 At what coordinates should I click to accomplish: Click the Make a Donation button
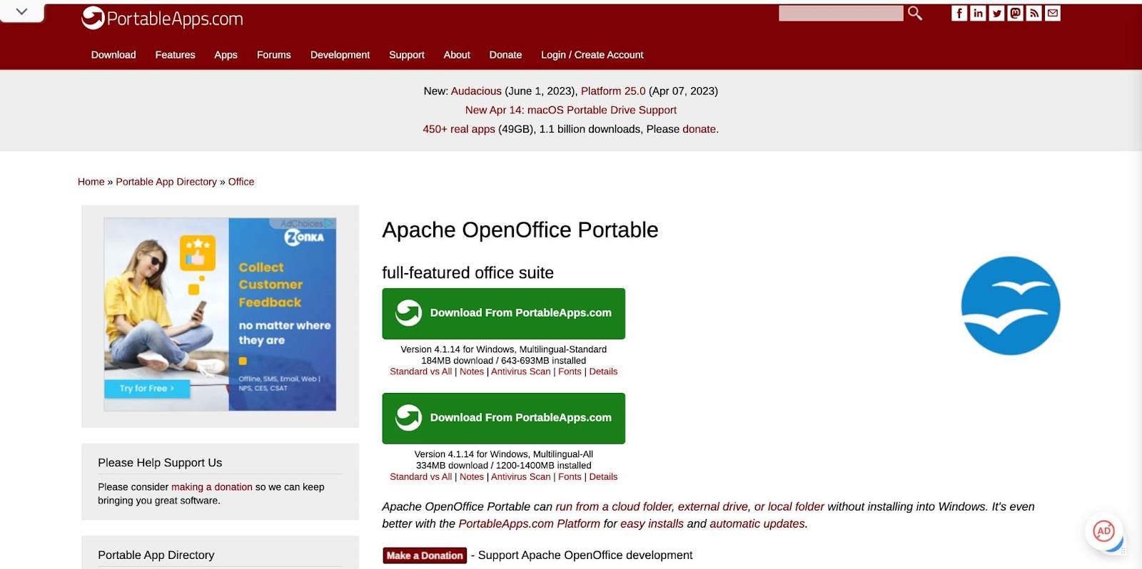click(425, 555)
